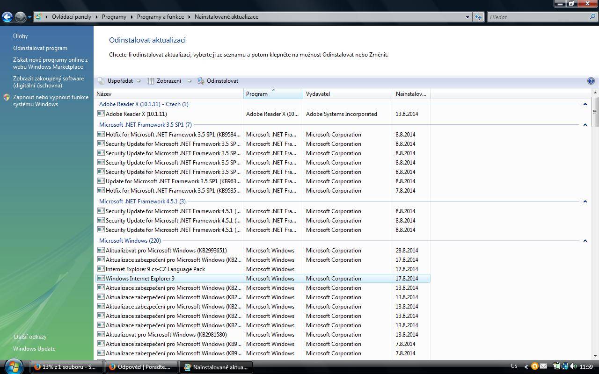This screenshot has height=374, width=599.
Task: Select Windows Internet Explorer 9 row
Action: [x=263, y=279]
